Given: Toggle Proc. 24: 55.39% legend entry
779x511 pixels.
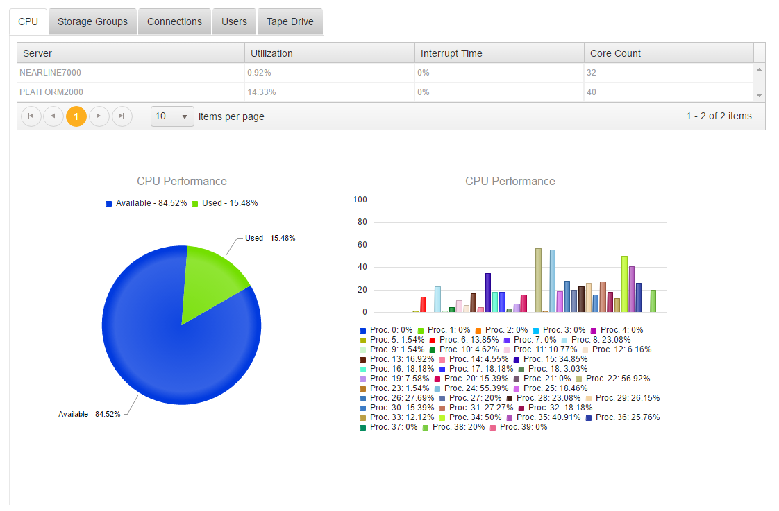Looking at the screenshot, I should (471, 388).
